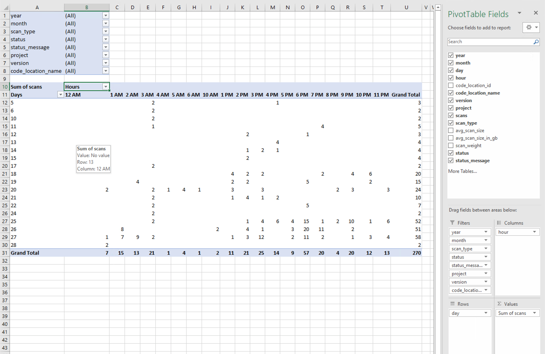Open the scan_type filter button in cell B3
This screenshot has width=545, height=354.
pos(106,31)
